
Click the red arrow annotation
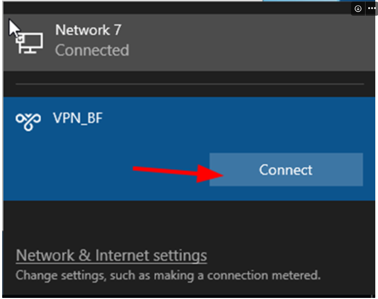(x=173, y=172)
